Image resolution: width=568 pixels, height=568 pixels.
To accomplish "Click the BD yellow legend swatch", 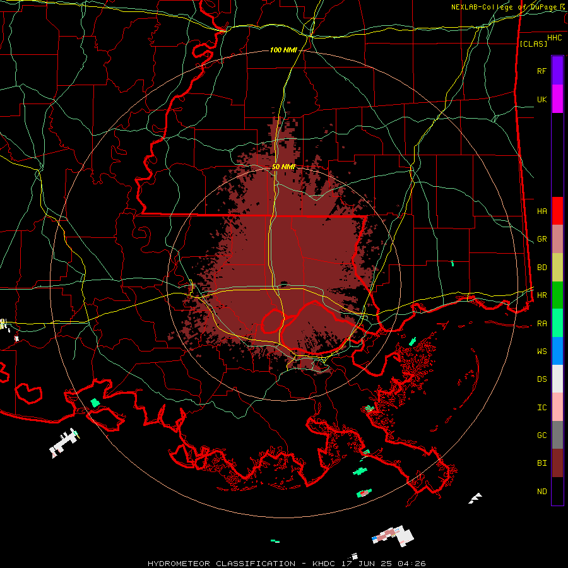I will tap(557, 268).
